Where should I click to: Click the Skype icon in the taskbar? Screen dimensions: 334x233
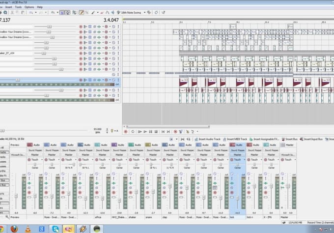pos(56,229)
